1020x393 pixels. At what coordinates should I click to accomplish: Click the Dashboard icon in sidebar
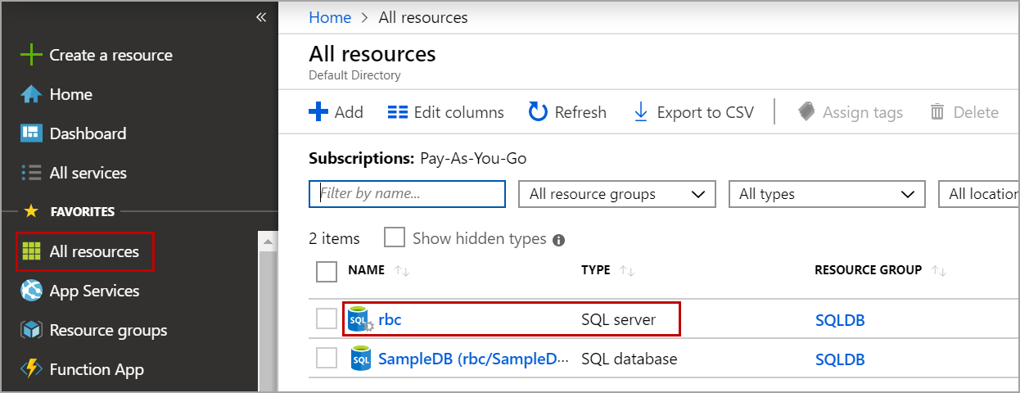[x=31, y=133]
